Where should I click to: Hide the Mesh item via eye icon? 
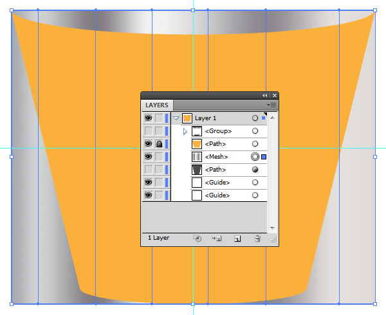click(x=148, y=157)
